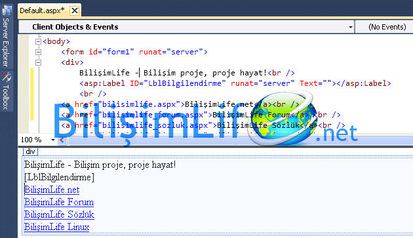Click the standalone <br /> code line

[x=93, y=94]
